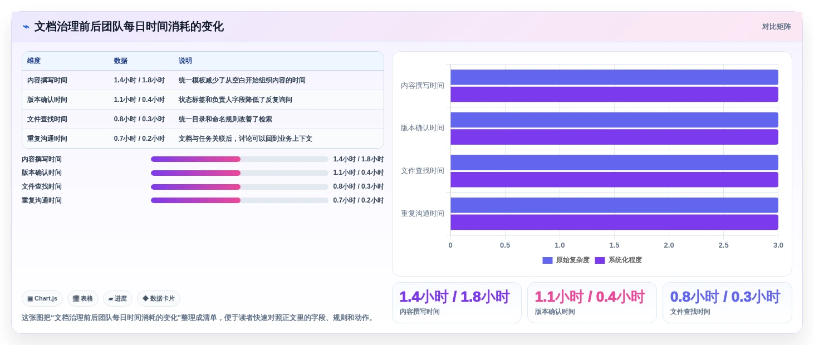
Task: Click table value 0.7小时 / 0.2小时
Action: pyautogui.click(x=139, y=139)
